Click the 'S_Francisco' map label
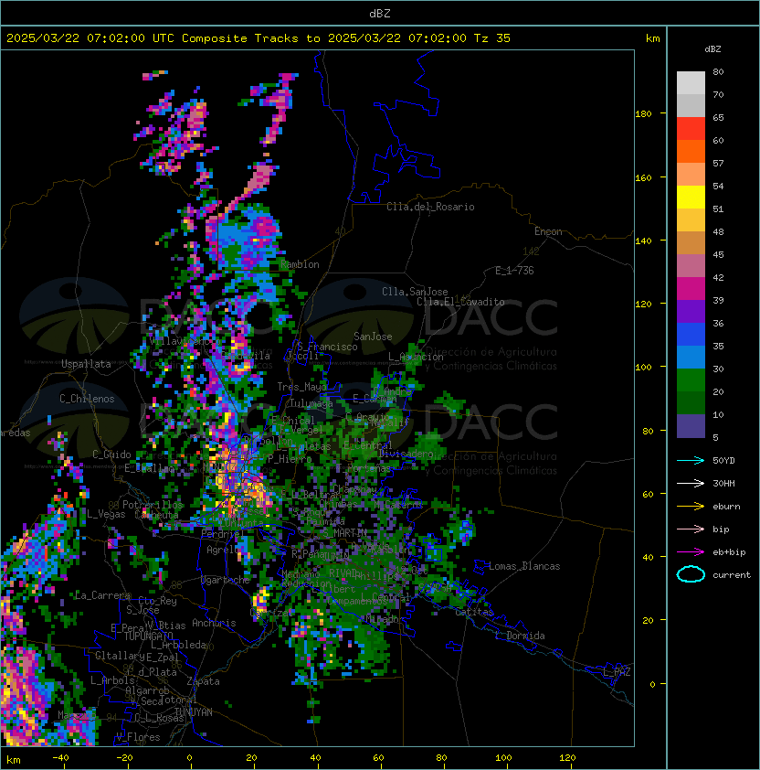 (327, 347)
